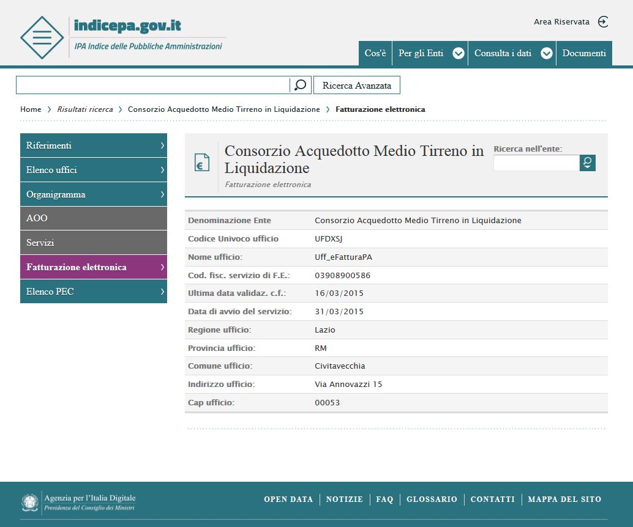633x527 pixels.
Task: Open the FAQ footer link
Action: coord(384,499)
